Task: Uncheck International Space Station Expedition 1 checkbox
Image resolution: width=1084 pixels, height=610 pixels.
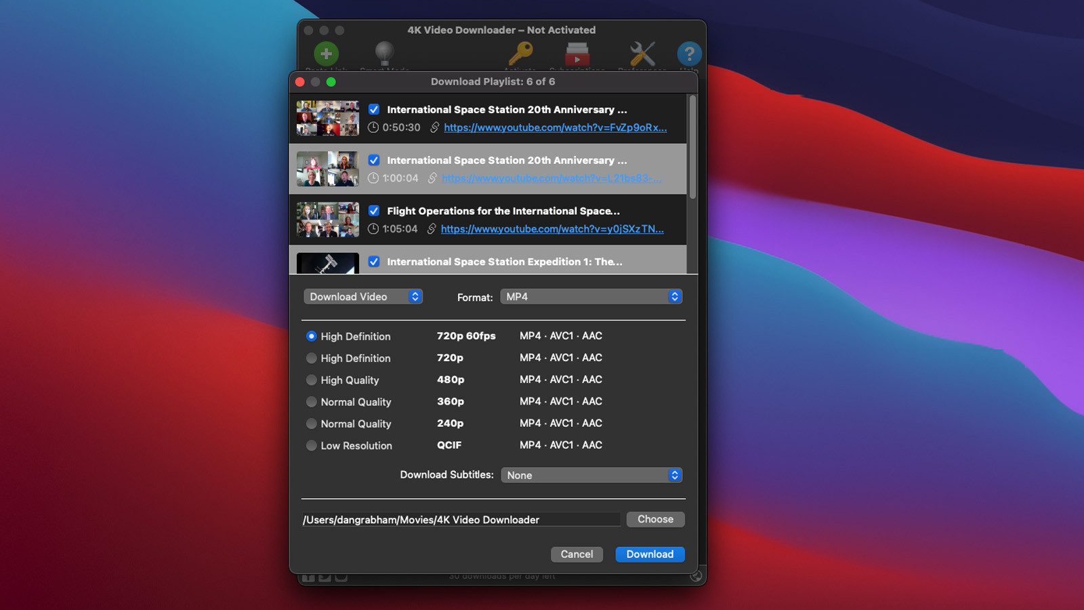Action: pyautogui.click(x=374, y=262)
